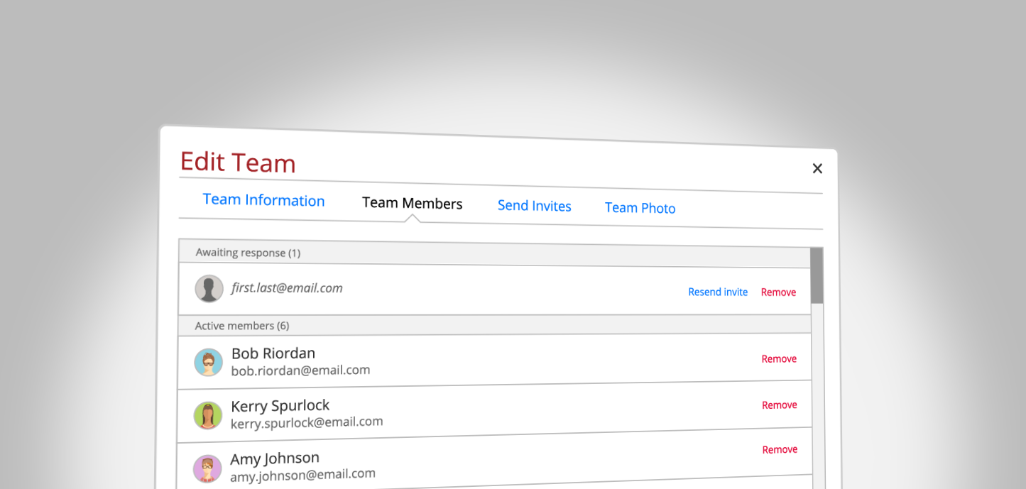Click the Active members (6) header
The width and height of the screenshot is (1026, 489).
tap(494, 326)
